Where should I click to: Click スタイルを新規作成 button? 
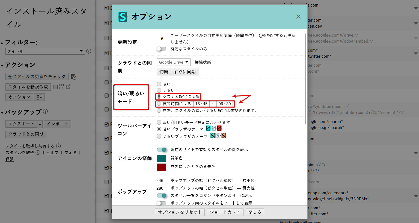pyautogui.click(x=28, y=87)
